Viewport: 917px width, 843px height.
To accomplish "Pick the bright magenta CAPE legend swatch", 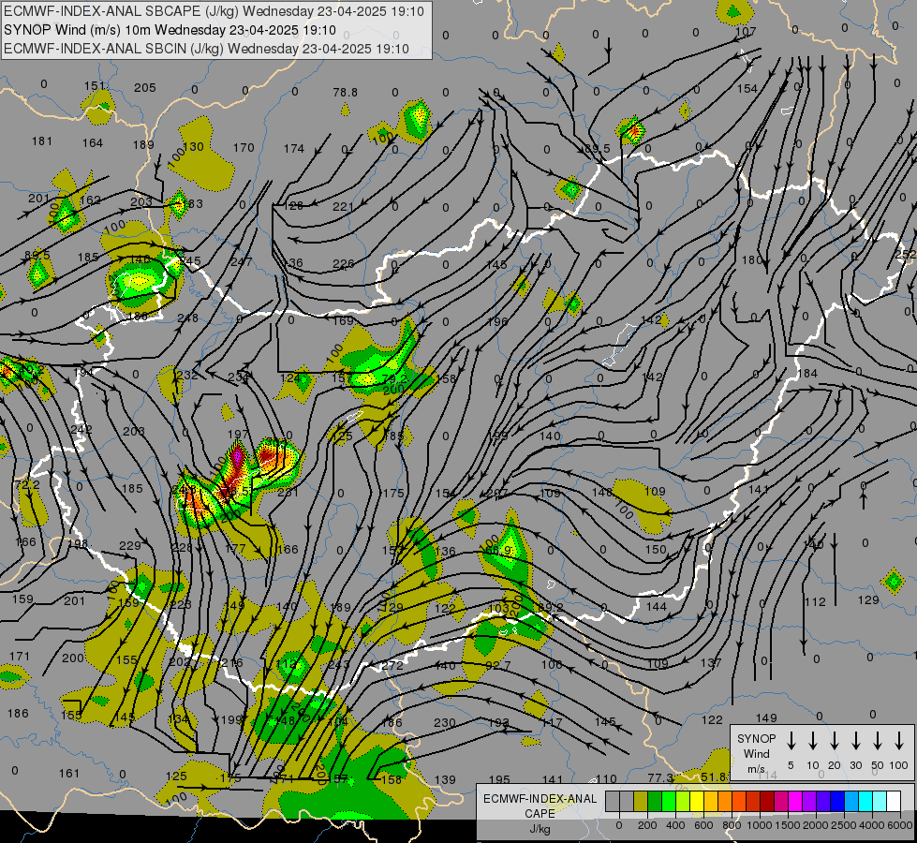I will [795, 801].
